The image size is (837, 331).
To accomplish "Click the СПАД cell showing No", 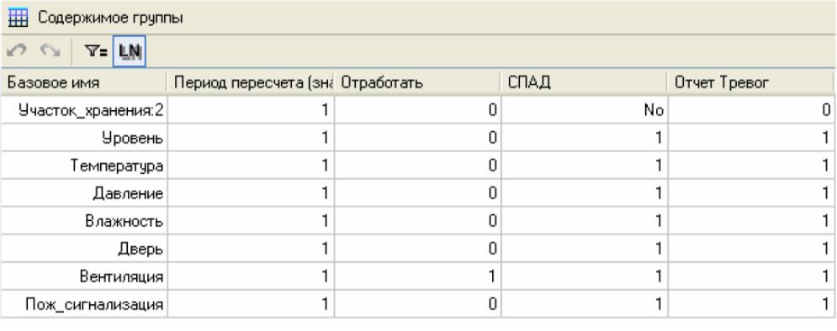I will pyautogui.click(x=585, y=110).
